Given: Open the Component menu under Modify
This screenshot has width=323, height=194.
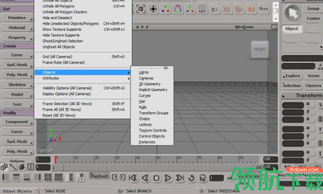Looking at the screenshot, I should click(x=17, y=122).
